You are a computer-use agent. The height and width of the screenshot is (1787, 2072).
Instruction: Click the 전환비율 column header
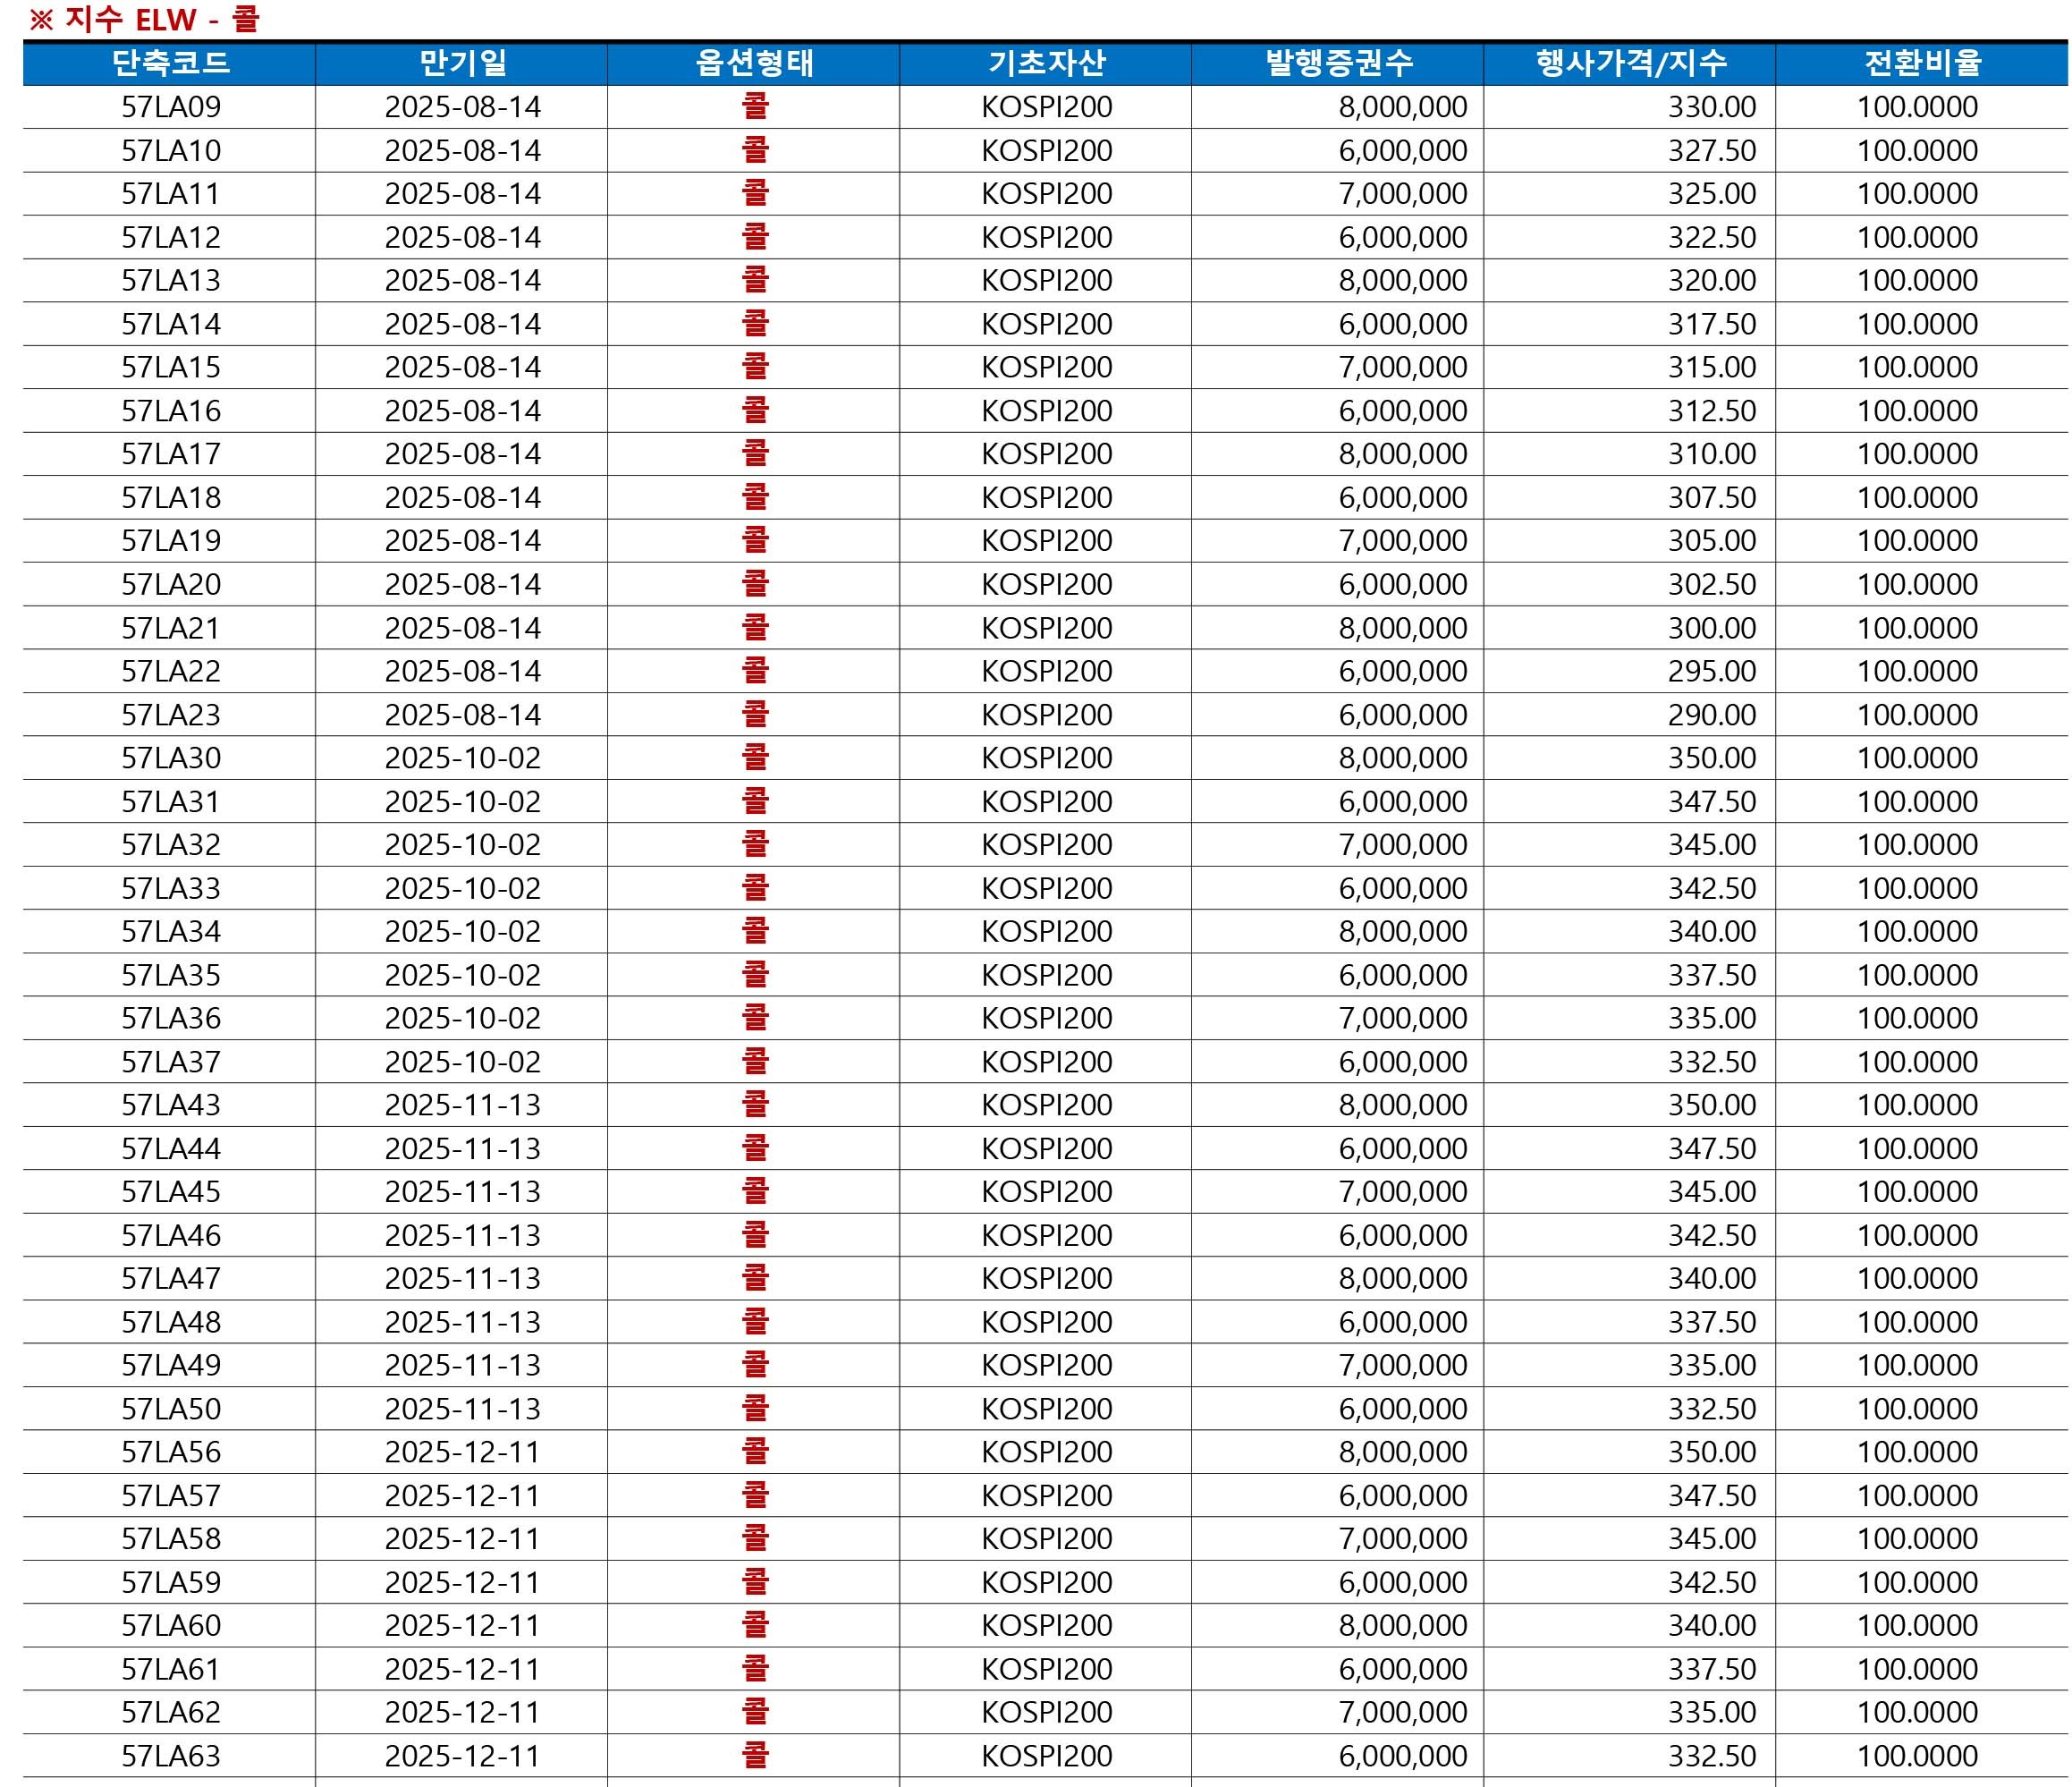(1922, 64)
